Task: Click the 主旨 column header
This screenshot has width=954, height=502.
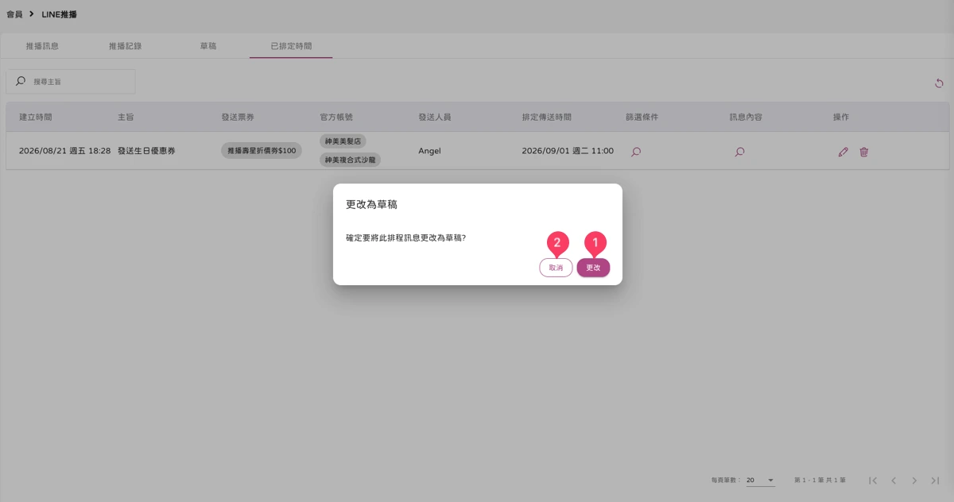Action: [x=126, y=117]
